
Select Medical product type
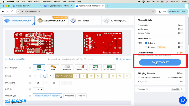click(82, 96)
